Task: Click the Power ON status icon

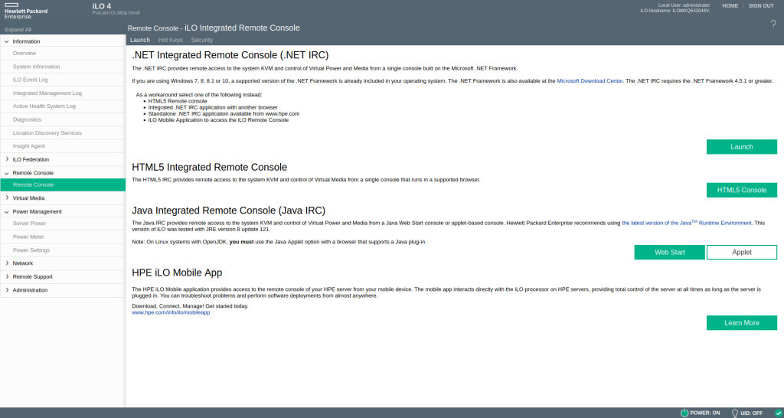Action: tap(684, 413)
